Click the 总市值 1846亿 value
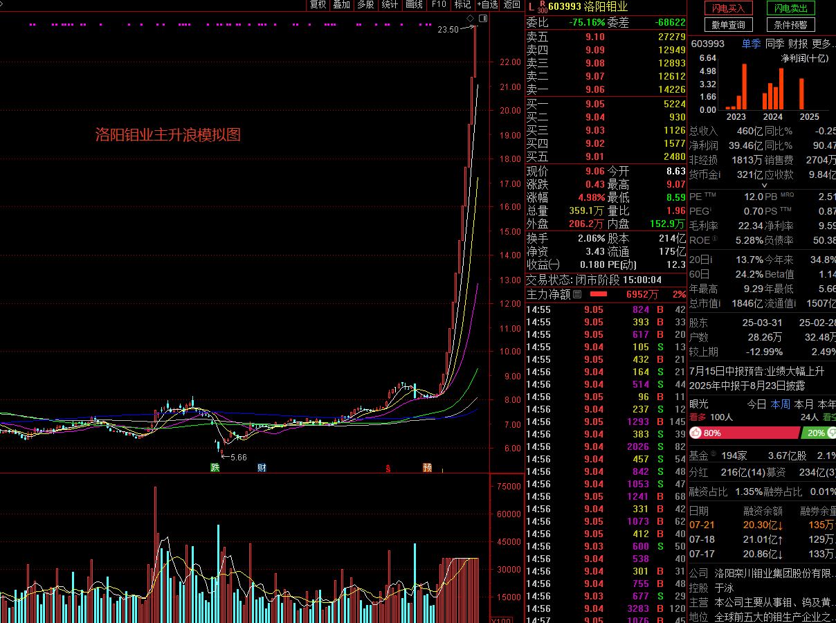The image size is (836, 623). 746,303
